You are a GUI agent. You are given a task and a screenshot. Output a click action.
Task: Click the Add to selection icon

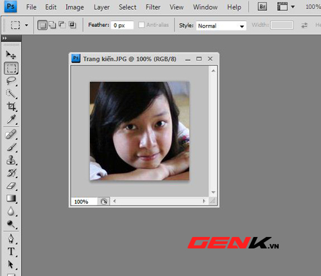(52, 25)
